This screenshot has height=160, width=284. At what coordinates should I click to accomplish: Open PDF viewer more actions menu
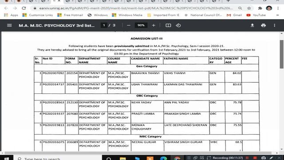(275, 25)
